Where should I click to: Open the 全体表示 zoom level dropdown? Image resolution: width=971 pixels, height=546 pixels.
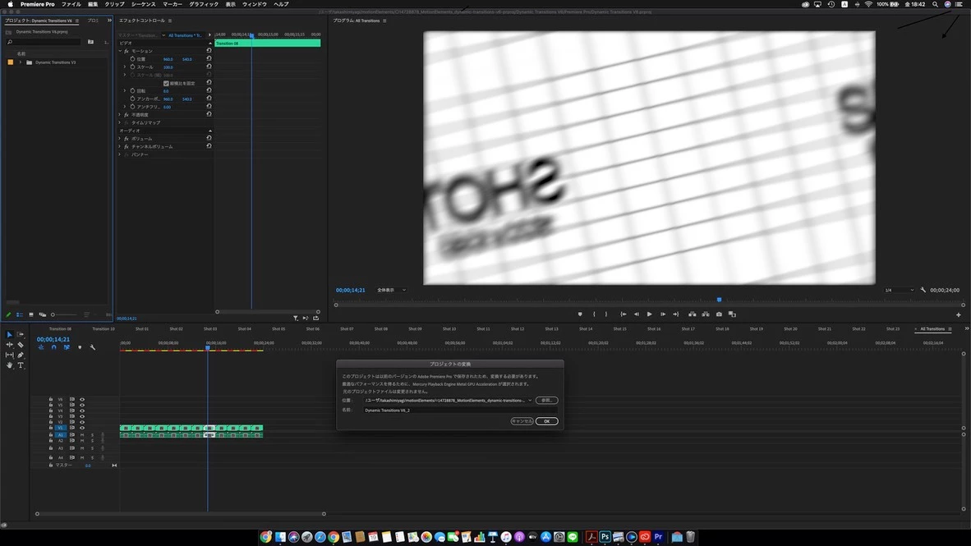tap(391, 290)
